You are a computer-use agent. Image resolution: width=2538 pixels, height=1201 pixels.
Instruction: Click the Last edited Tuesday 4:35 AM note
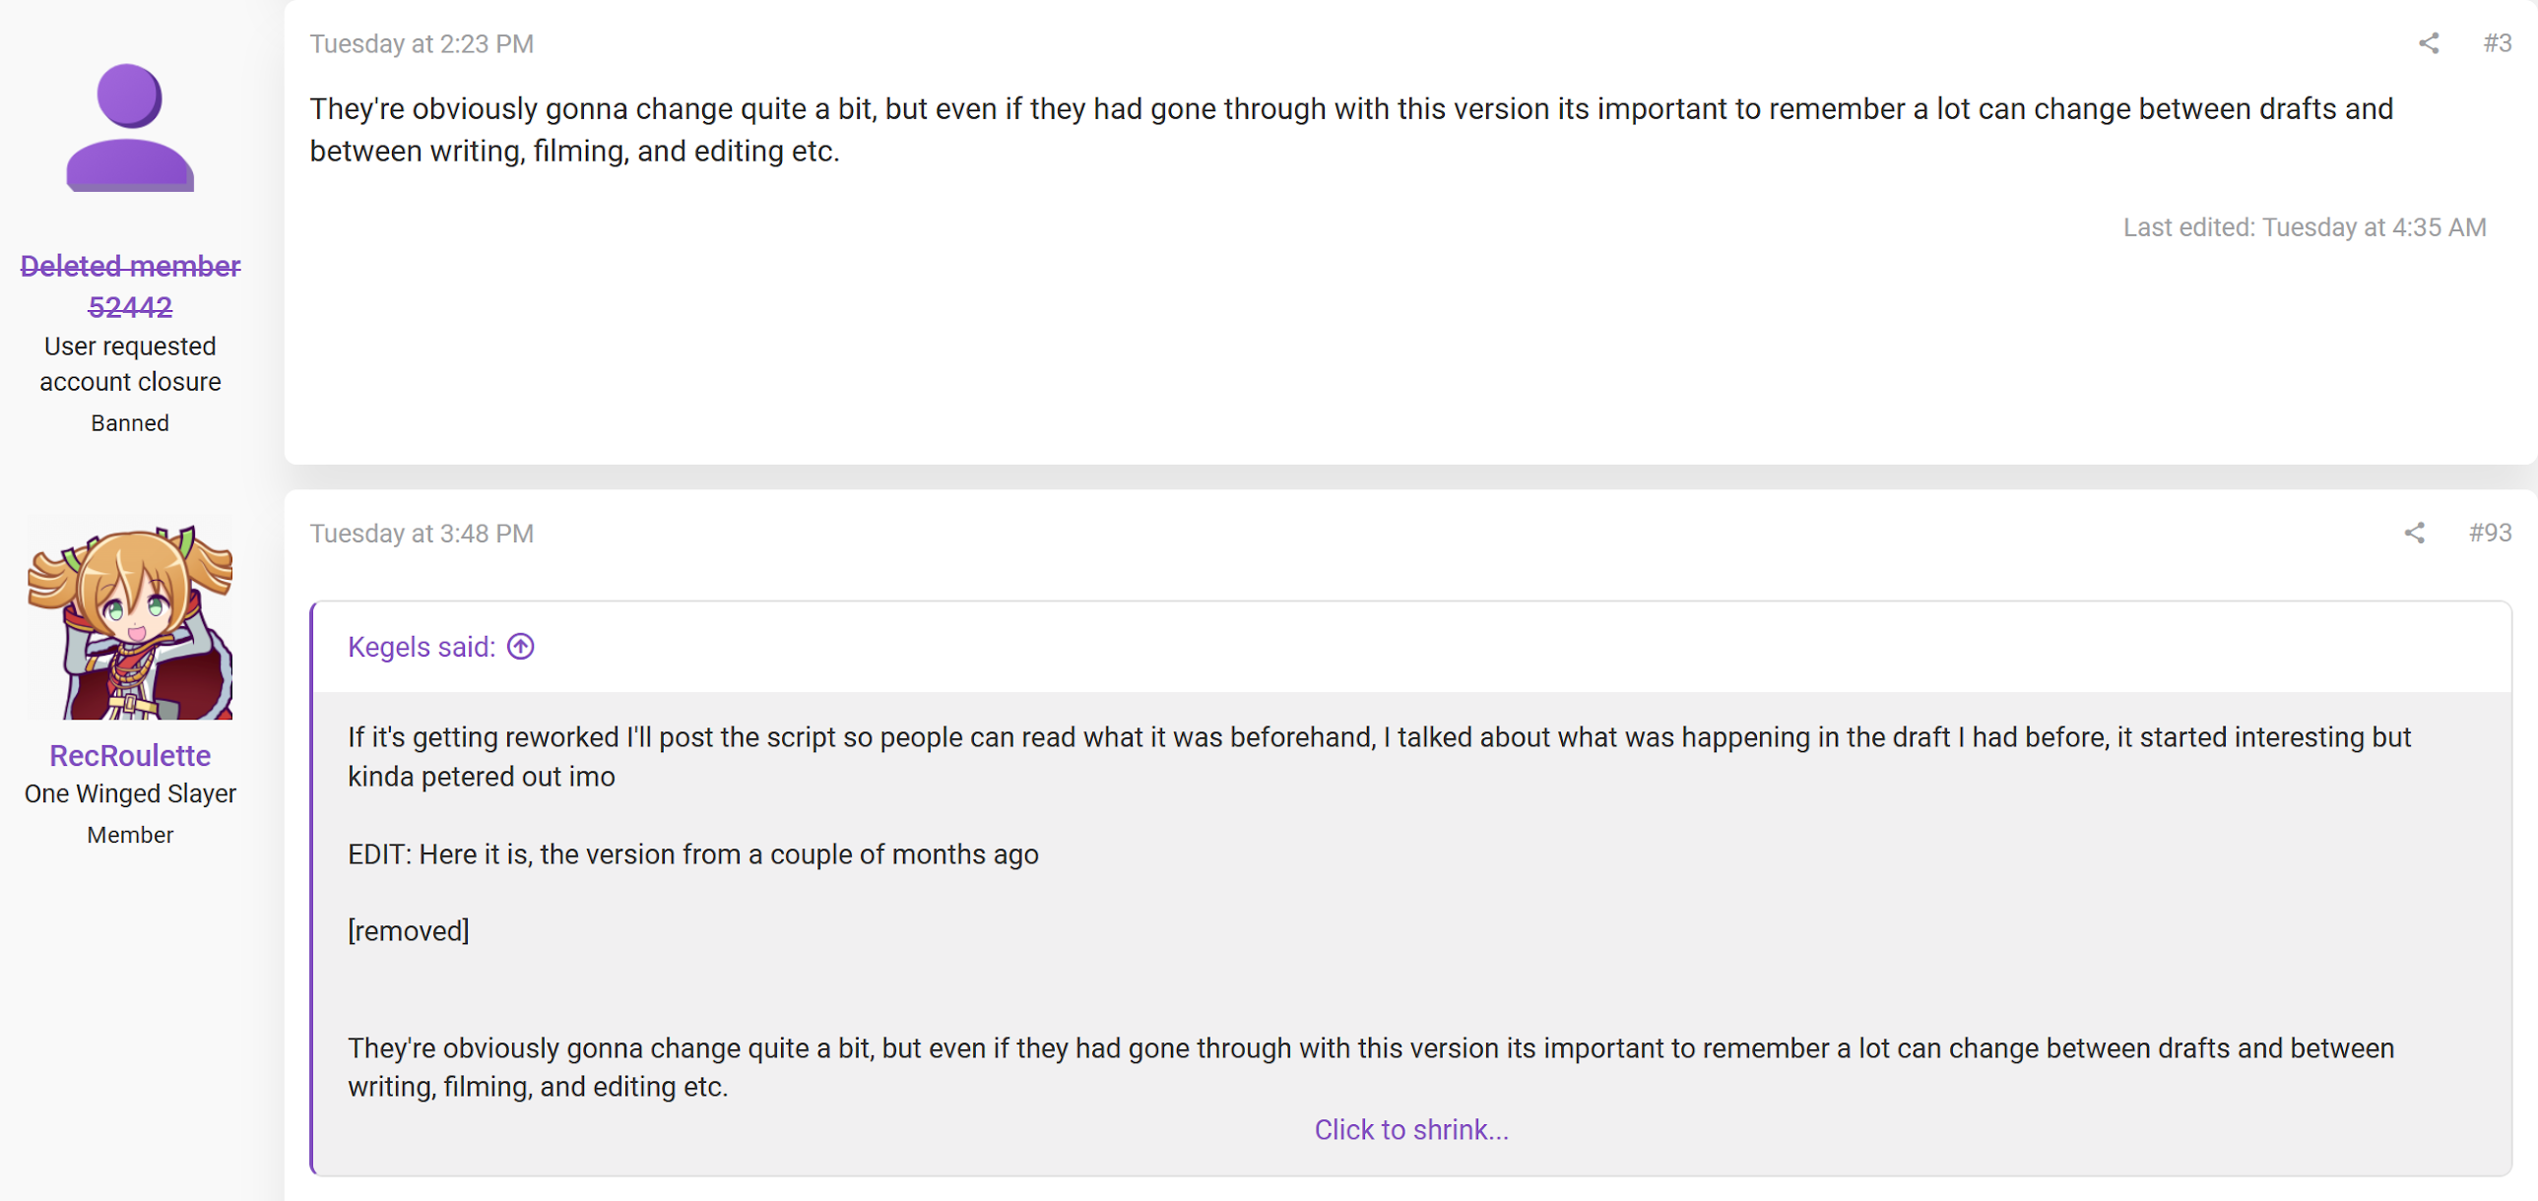(2304, 227)
